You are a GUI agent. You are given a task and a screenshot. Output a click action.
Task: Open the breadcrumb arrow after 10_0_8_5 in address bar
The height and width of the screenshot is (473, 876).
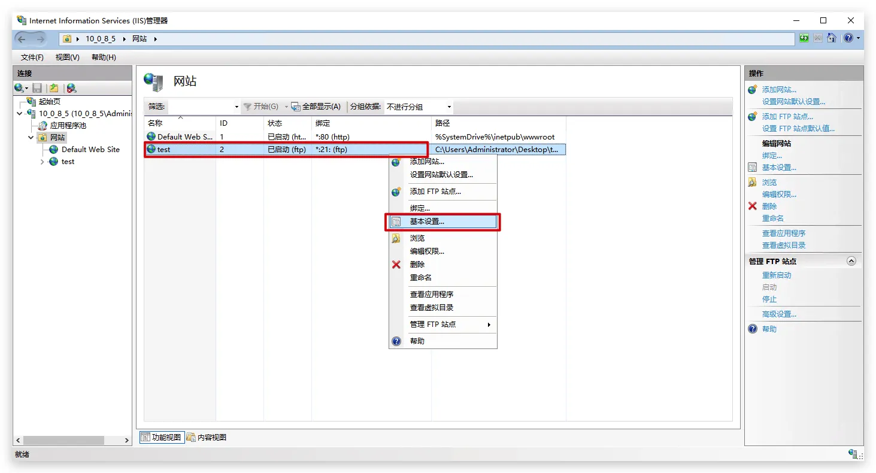[125, 39]
